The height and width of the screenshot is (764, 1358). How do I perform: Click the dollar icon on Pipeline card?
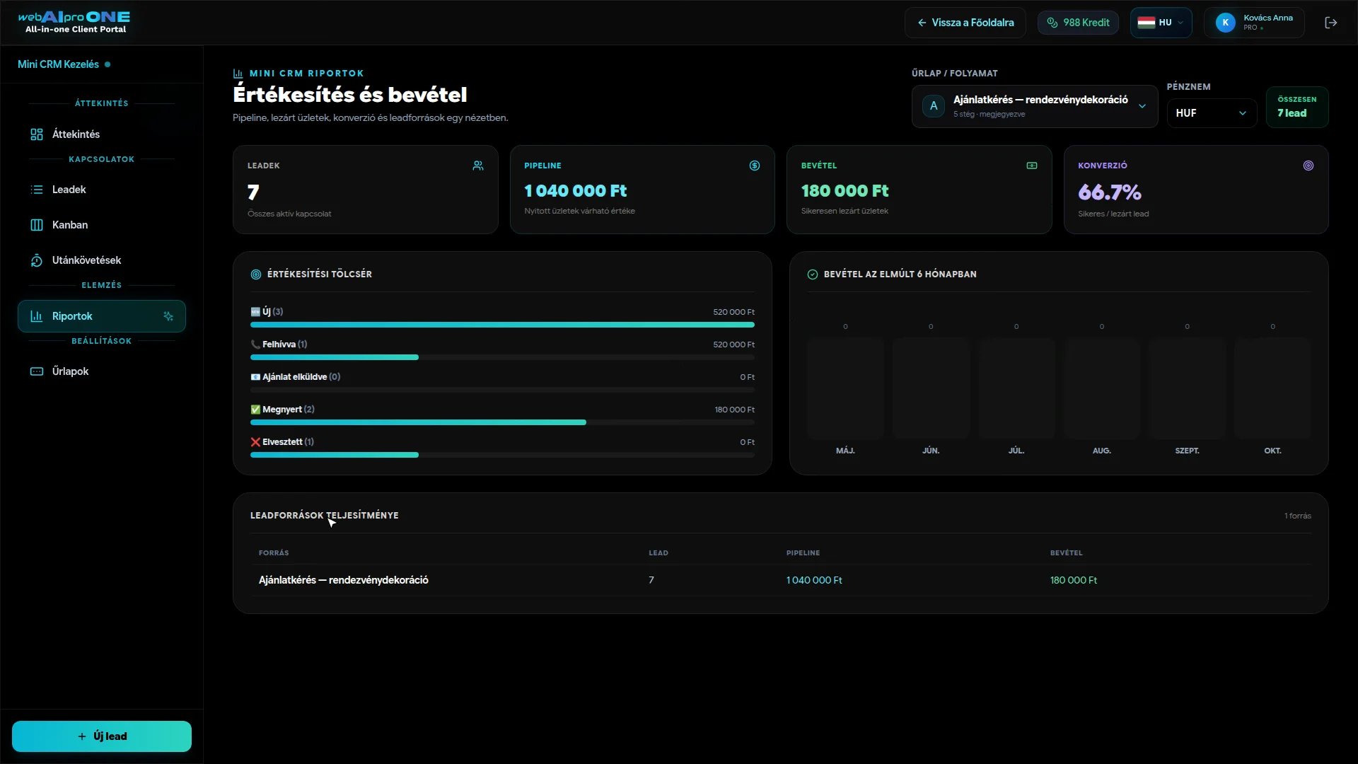pos(755,166)
